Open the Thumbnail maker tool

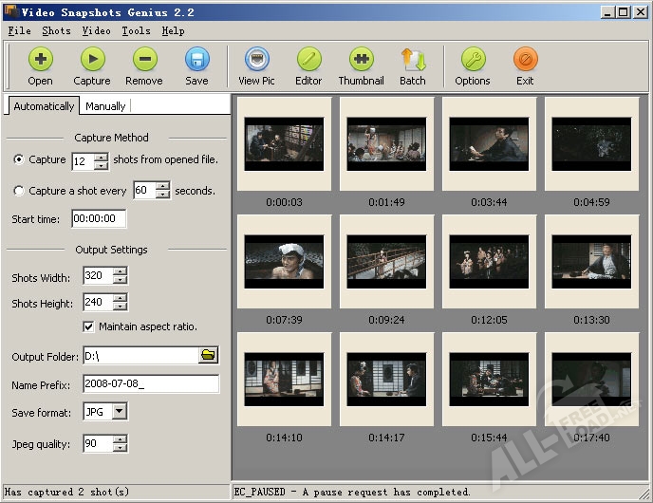tap(361, 62)
